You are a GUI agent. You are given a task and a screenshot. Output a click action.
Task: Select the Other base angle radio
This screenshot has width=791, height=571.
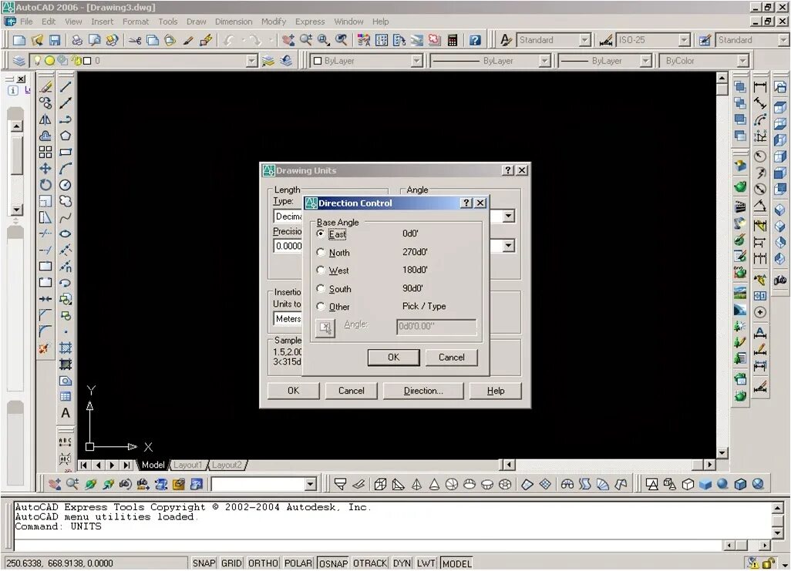(x=321, y=306)
